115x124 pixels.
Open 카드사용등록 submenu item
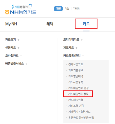click(x=76, y=82)
